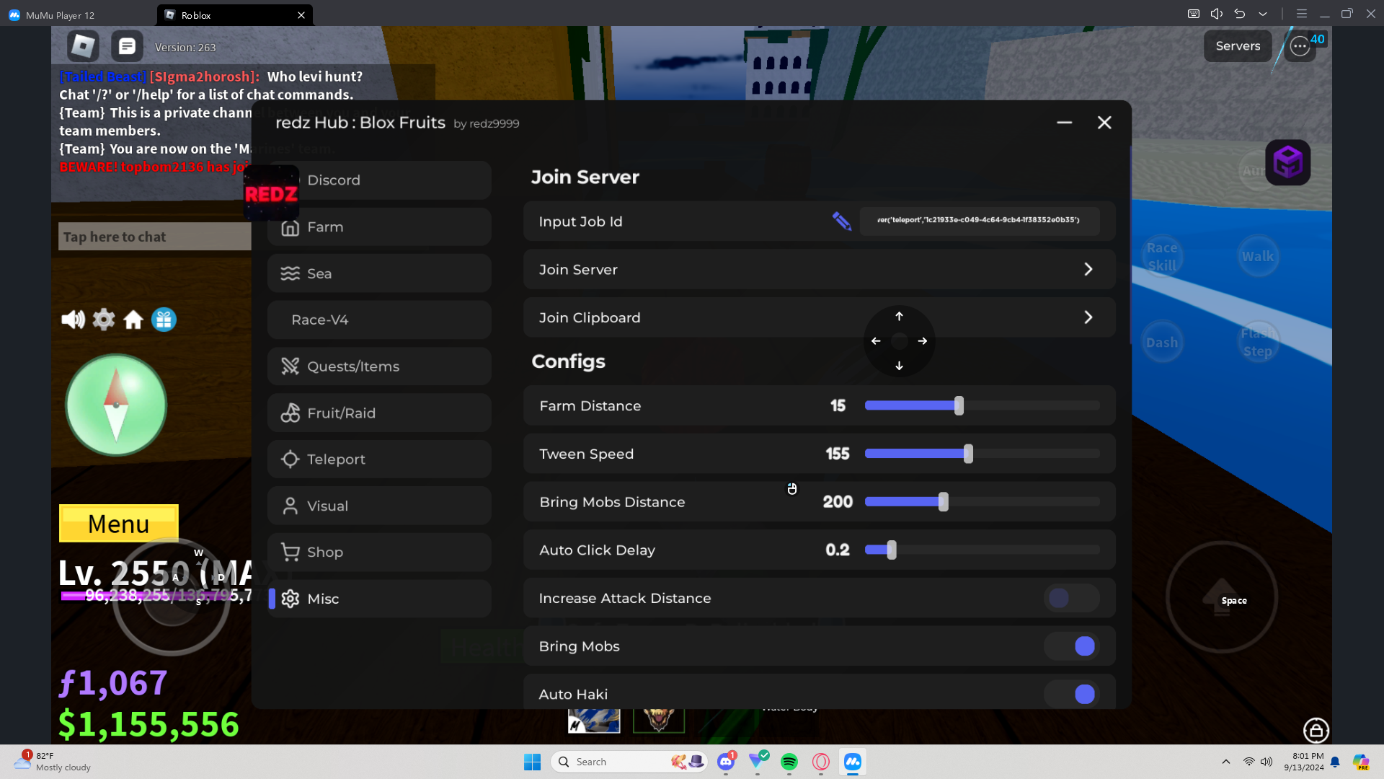The width and height of the screenshot is (1384, 779).
Task: Tap the left arrow on directional pad
Action: 876,341
